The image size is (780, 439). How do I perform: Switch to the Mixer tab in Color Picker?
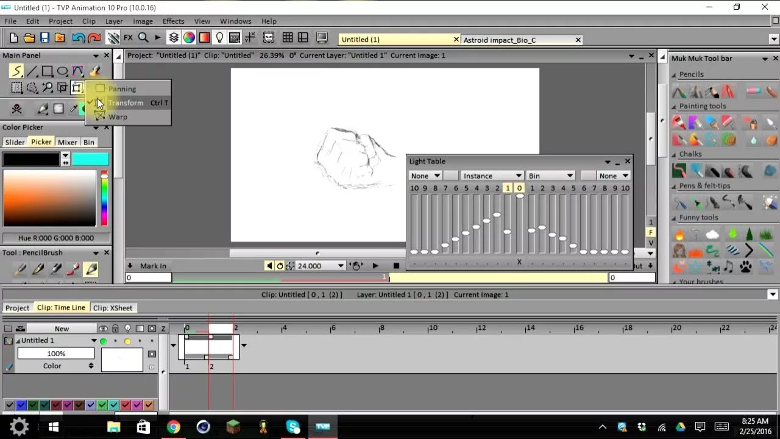(67, 142)
